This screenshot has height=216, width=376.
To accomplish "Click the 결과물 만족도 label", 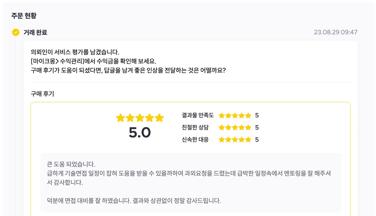I will click(198, 115).
